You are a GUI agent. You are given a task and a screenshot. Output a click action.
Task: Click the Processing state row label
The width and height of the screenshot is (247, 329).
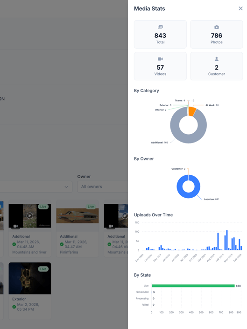[142, 298]
